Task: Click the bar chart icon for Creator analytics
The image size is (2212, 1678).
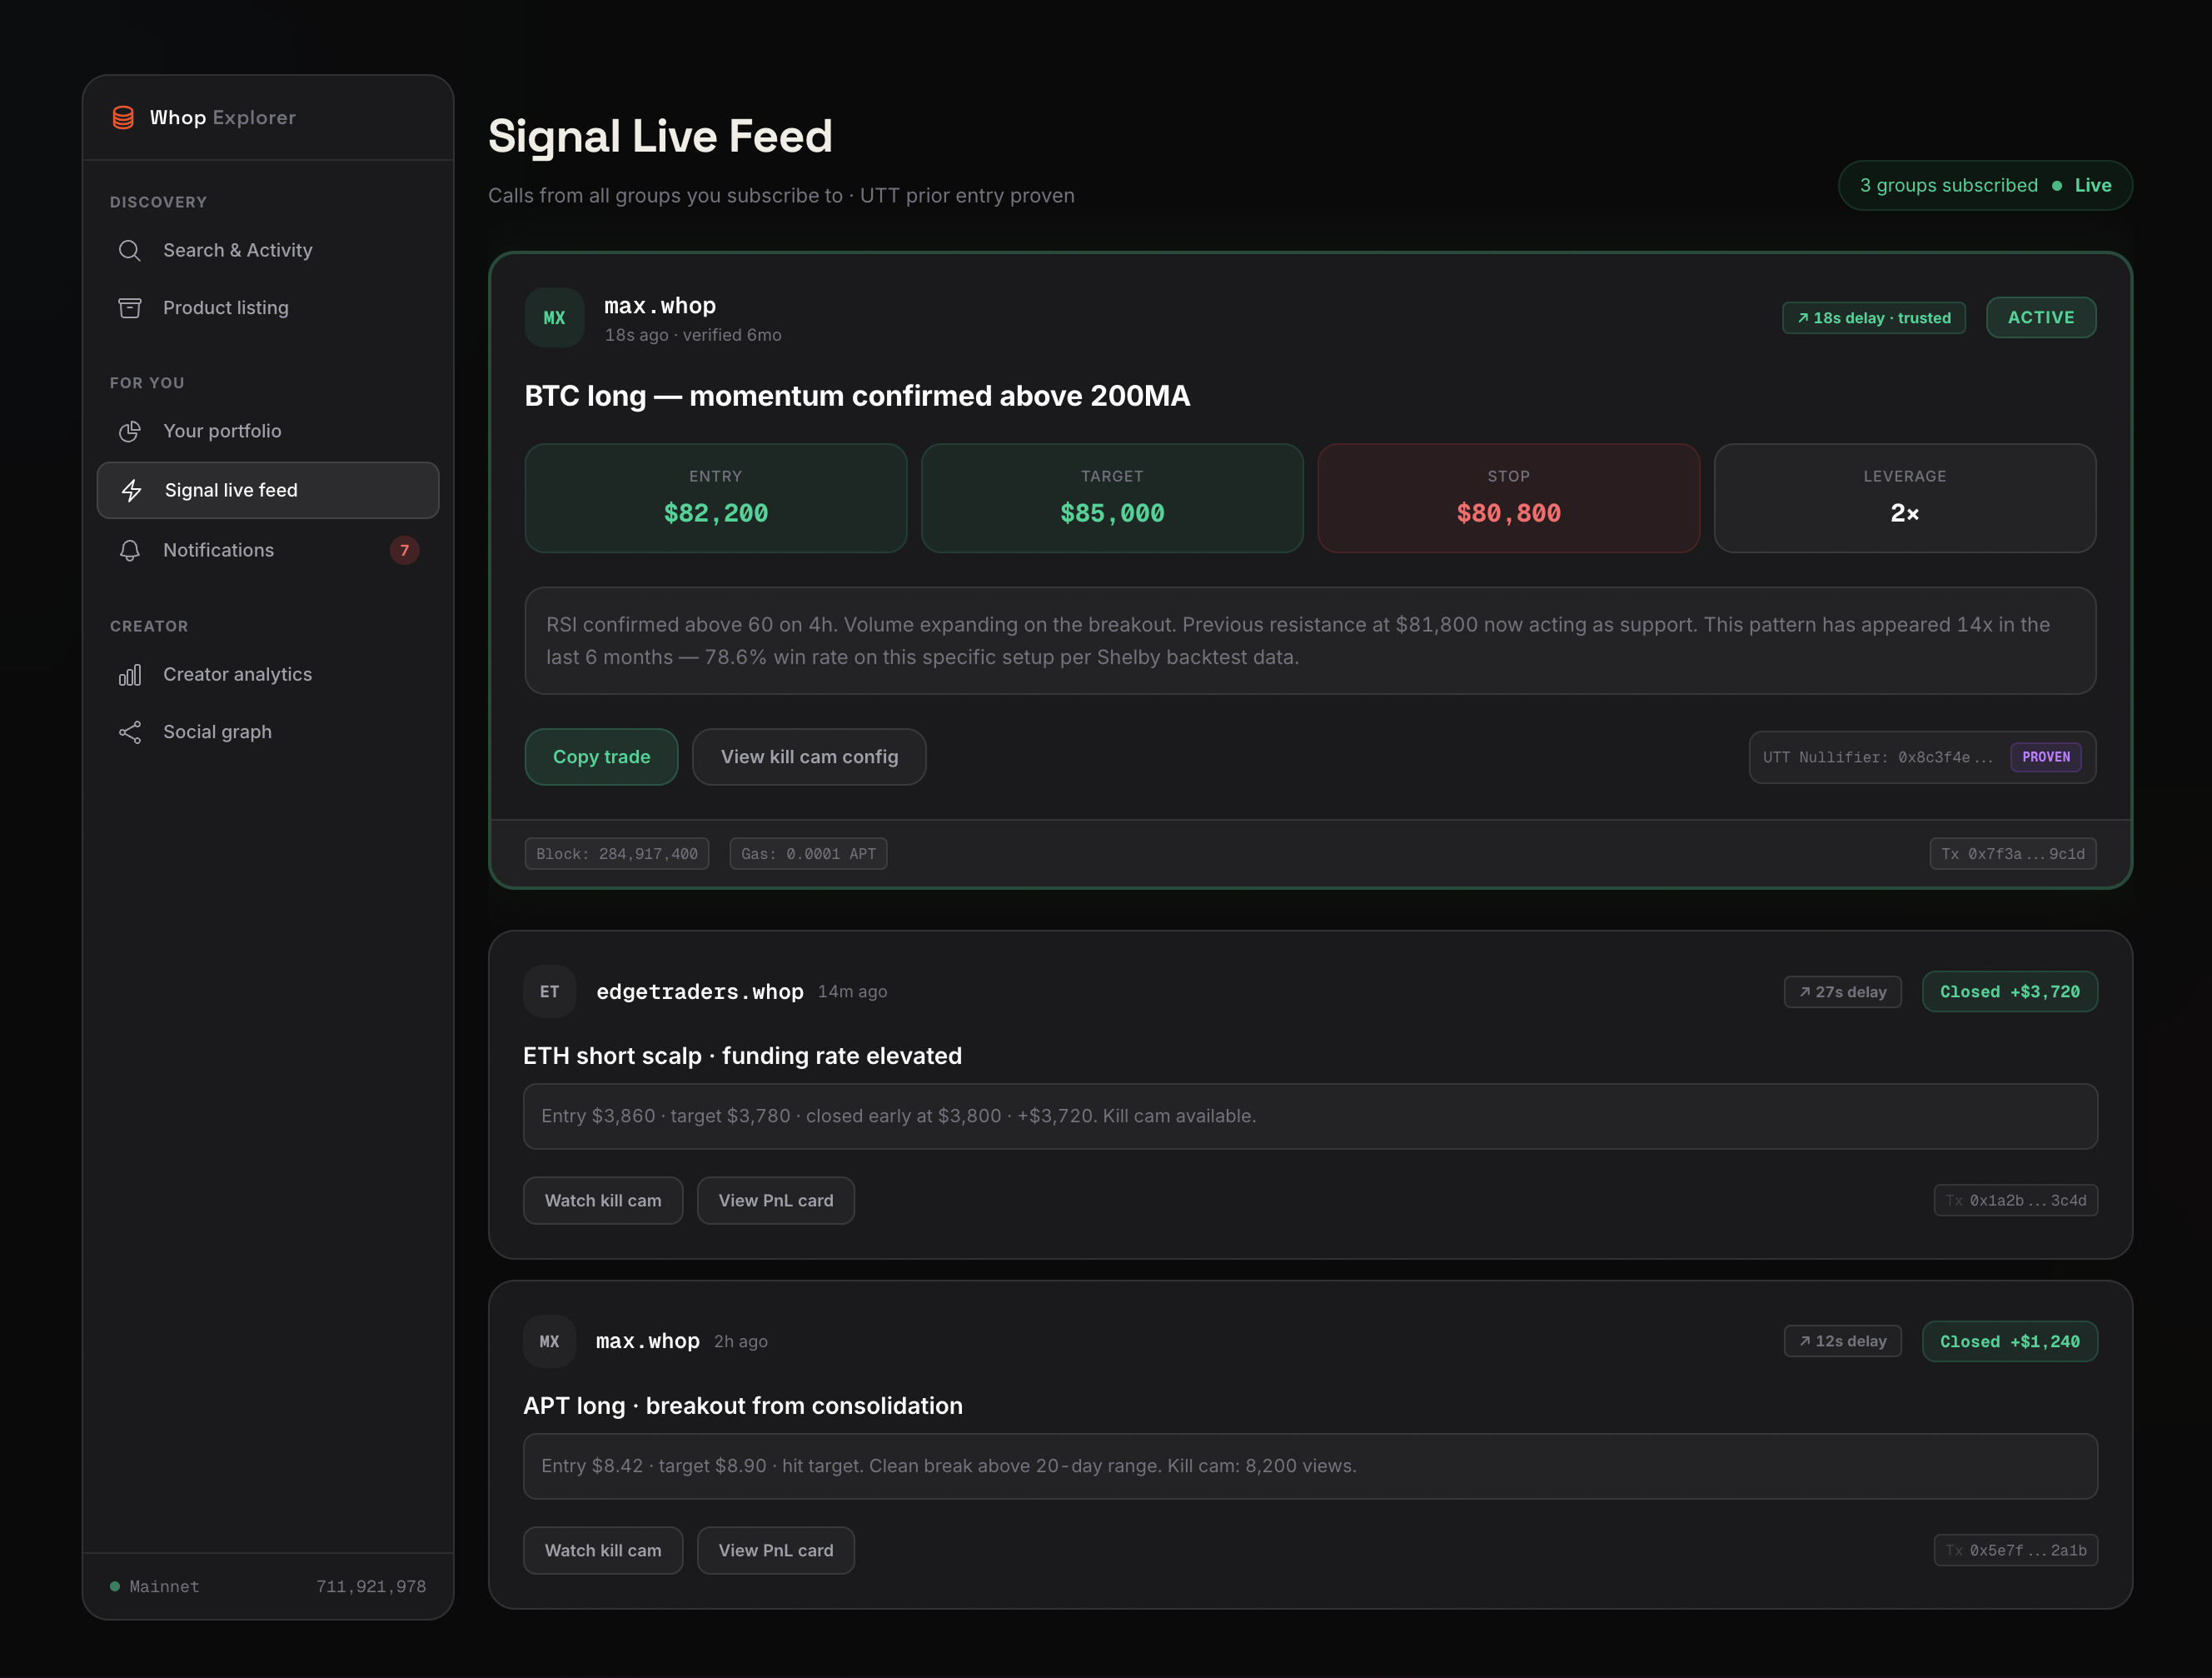Action: pyautogui.click(x=130, y=674)
